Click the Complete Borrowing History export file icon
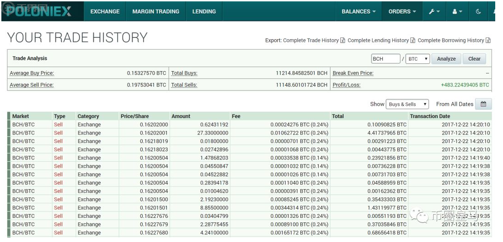This screenshot has height=242, width=503. coord(488,41)
